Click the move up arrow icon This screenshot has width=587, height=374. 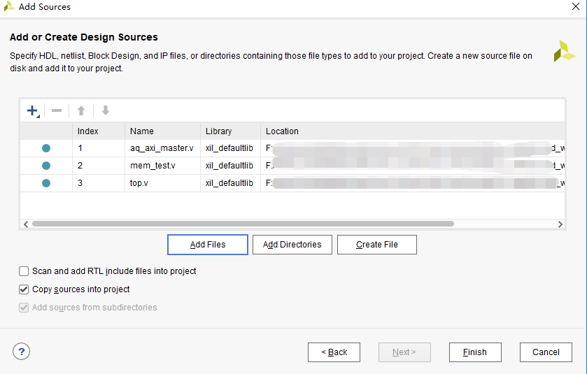pyautogui.click(x=81, y=110)
